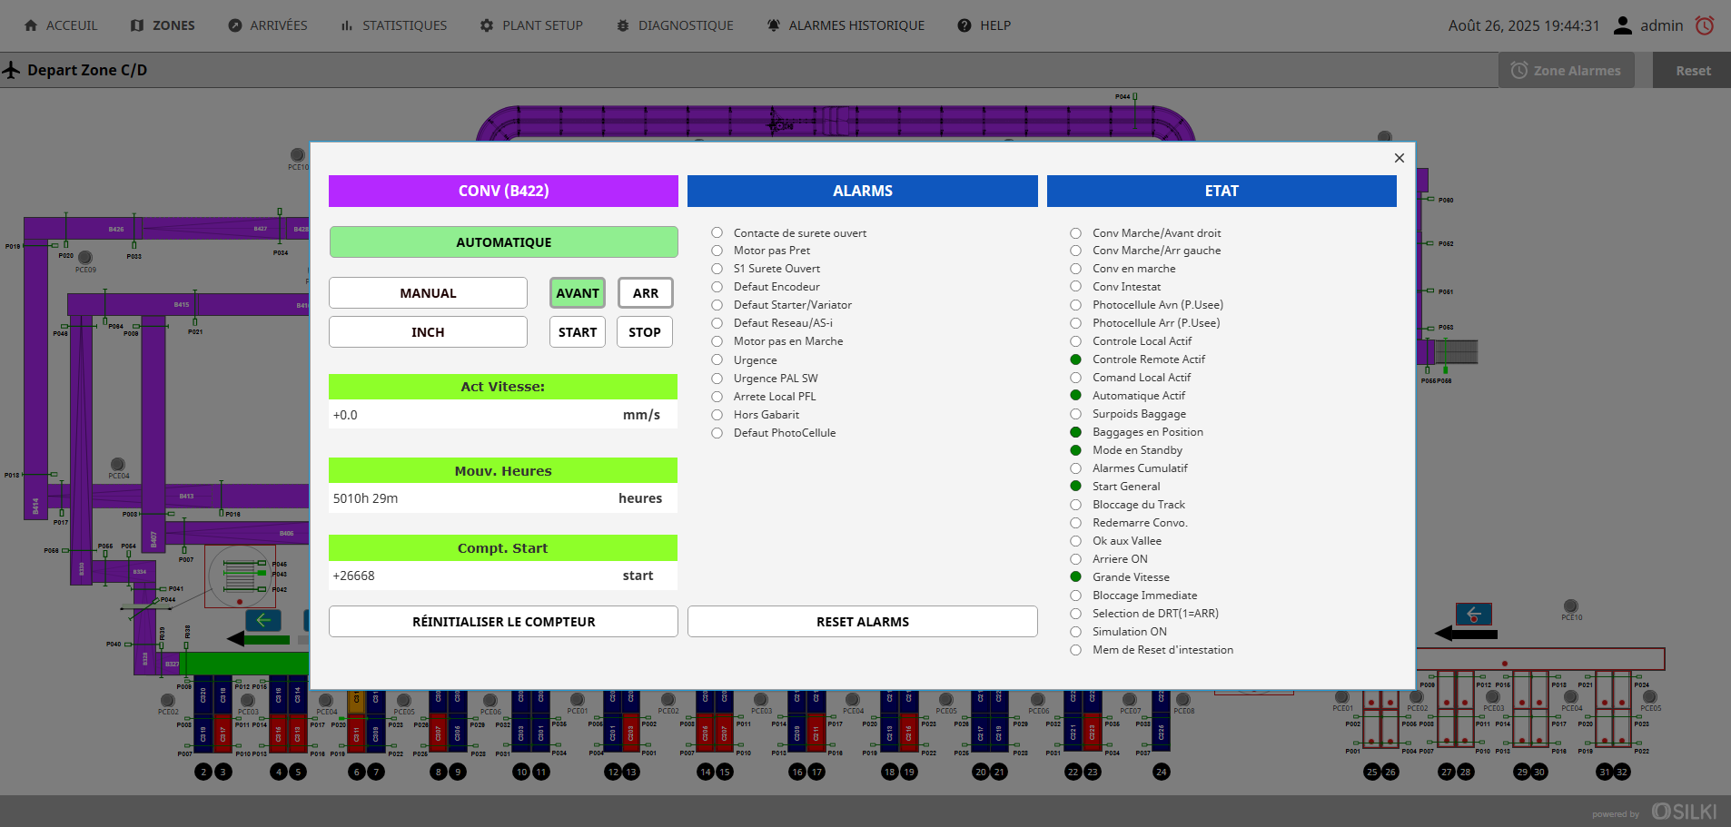Click RESET ALARMS button
Viewport: 1731px width, 827px height.
[863, 622]
